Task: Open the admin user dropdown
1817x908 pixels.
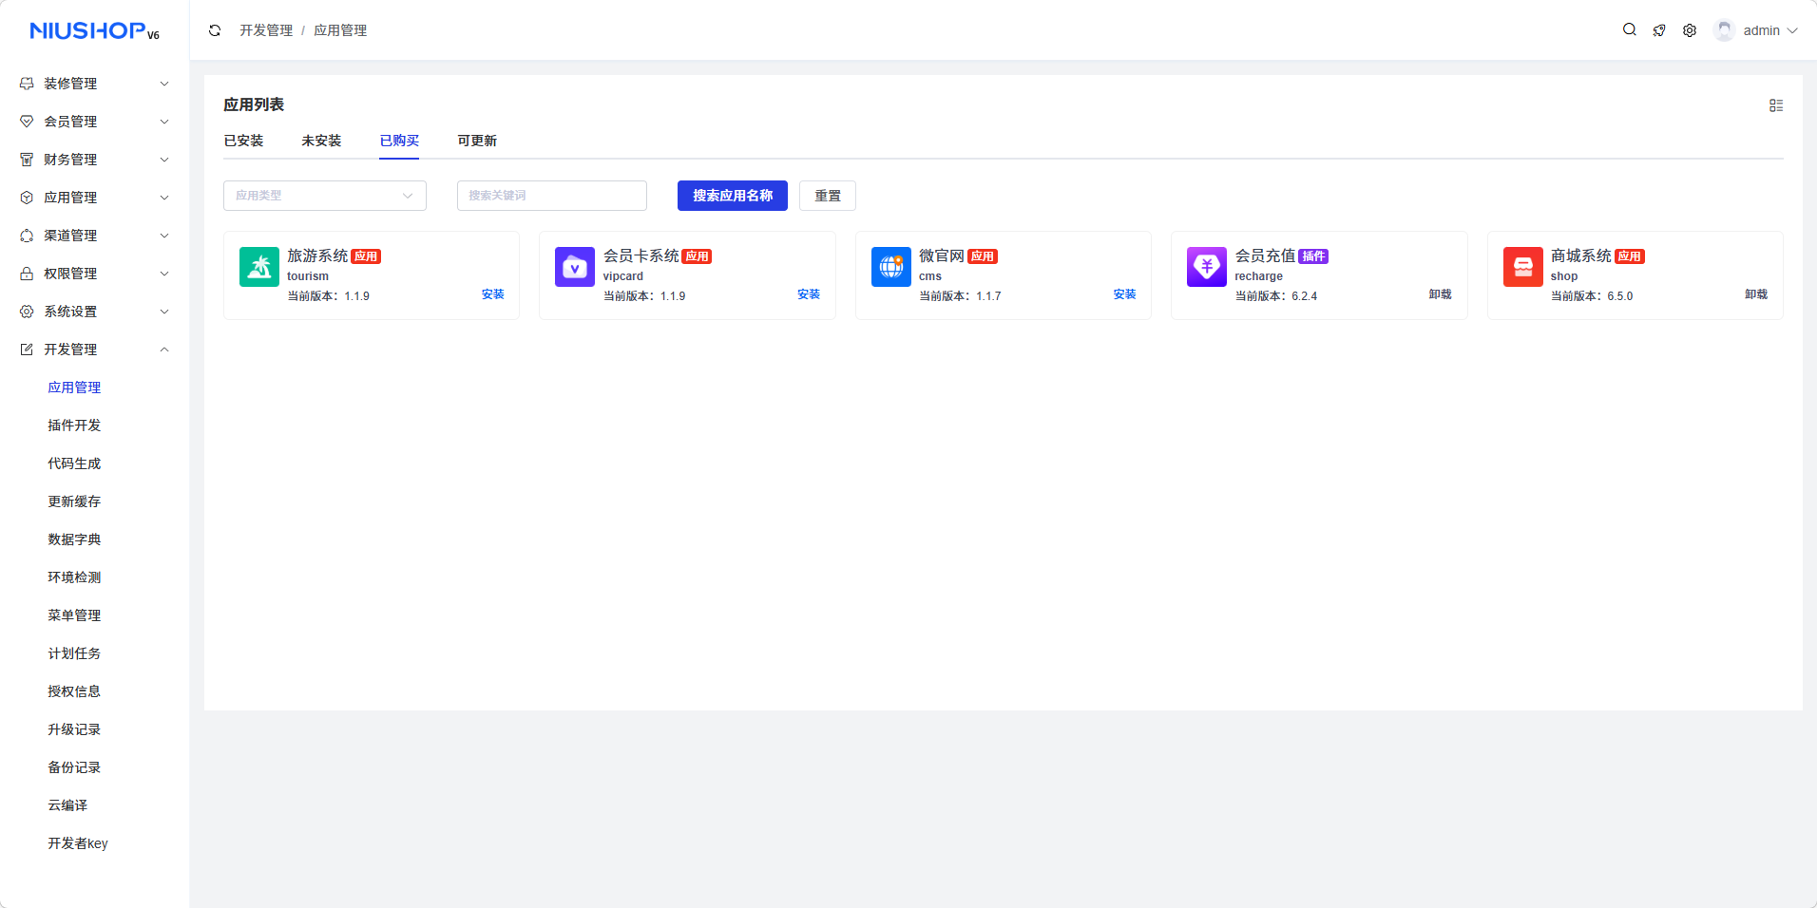Action: pos(1756,30)
